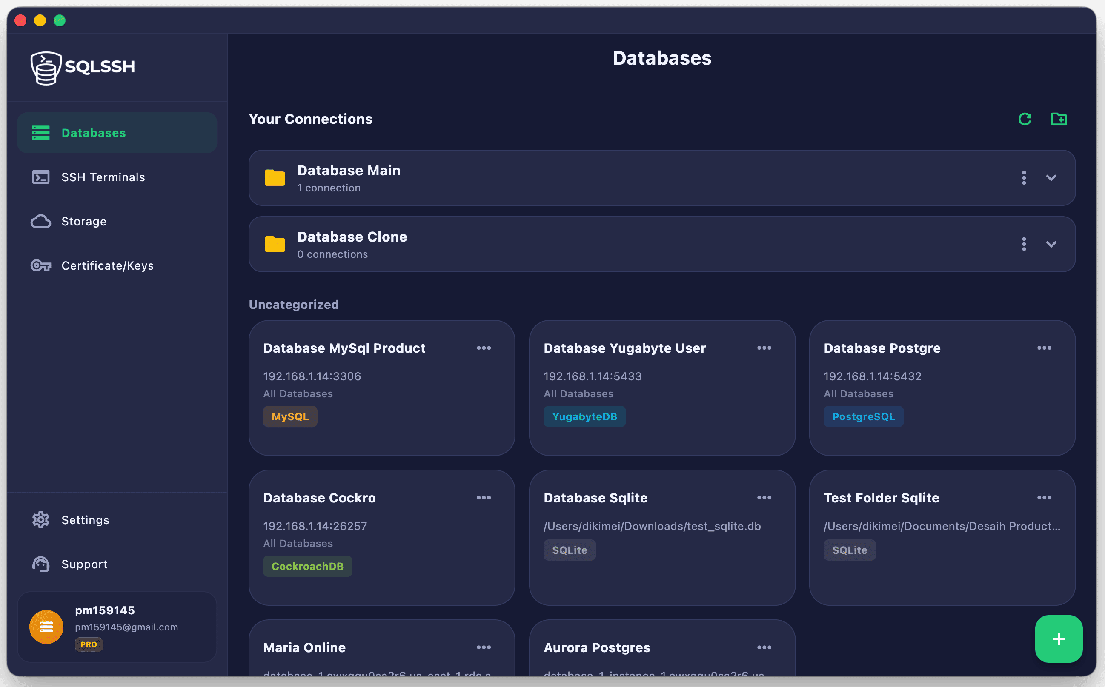Open more options for Test Folder Sqlite
Image resolution: width=1105 pixels, height=687 pixels.
[1044, 498]
